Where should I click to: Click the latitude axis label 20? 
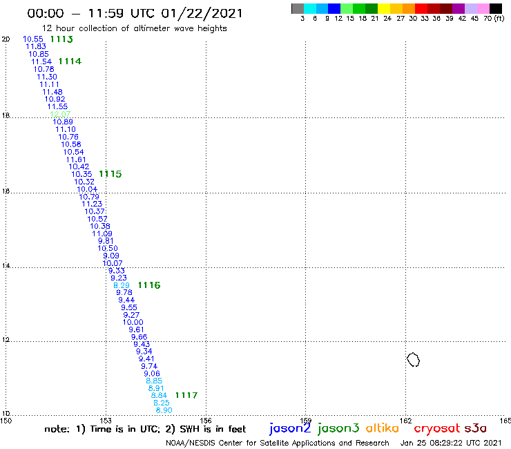point(6,39)
